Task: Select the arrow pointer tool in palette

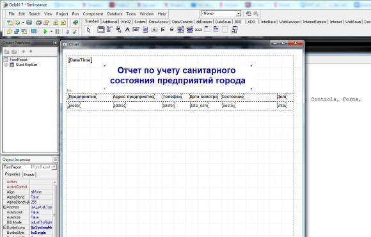Action: (88, 30)
